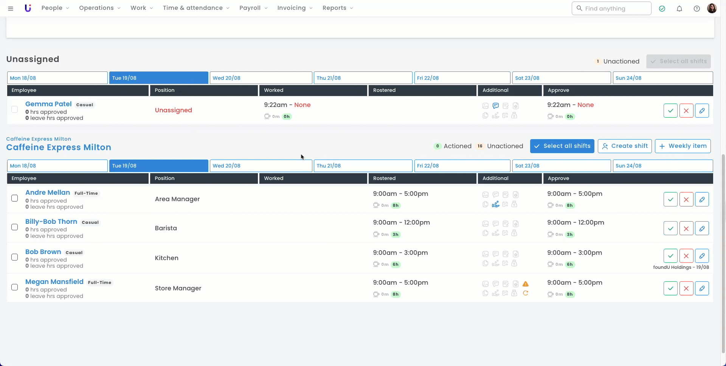Switch to Wed 20/08 tab in Caffeine Express Milton
726x366 pixels.
261,166
